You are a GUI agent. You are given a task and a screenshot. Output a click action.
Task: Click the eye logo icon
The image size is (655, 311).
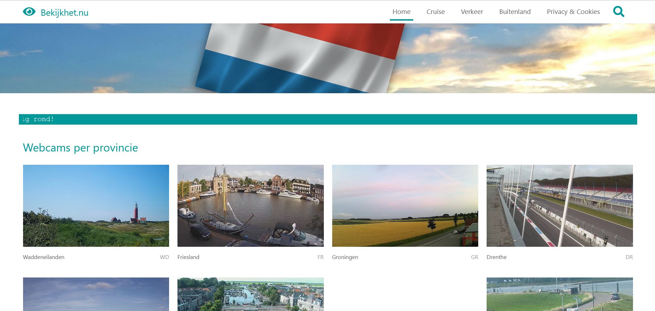point(29,12)
